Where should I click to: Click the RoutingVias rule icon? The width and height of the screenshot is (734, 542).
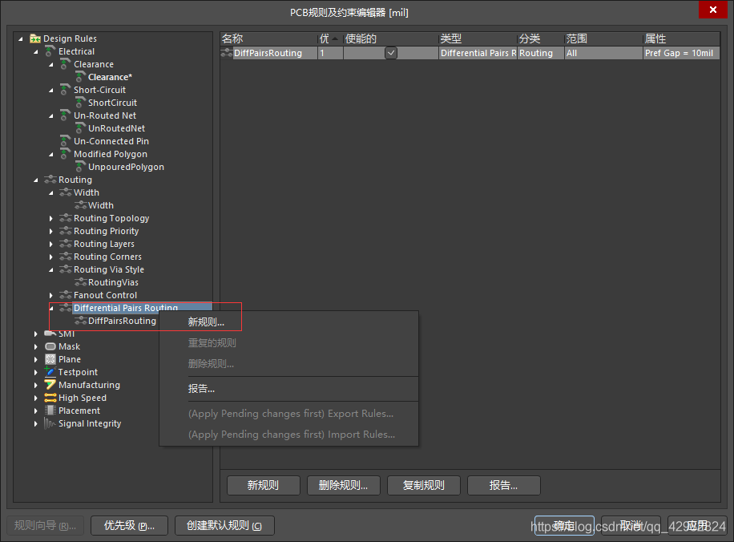coord(80,282)
